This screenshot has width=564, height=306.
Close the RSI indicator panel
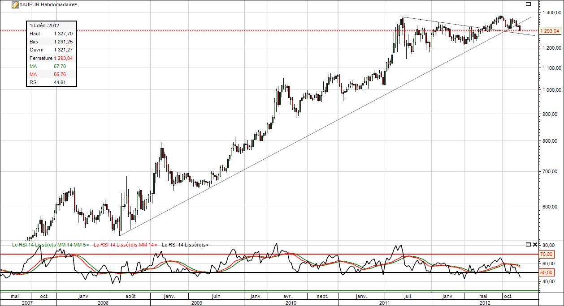534,245
